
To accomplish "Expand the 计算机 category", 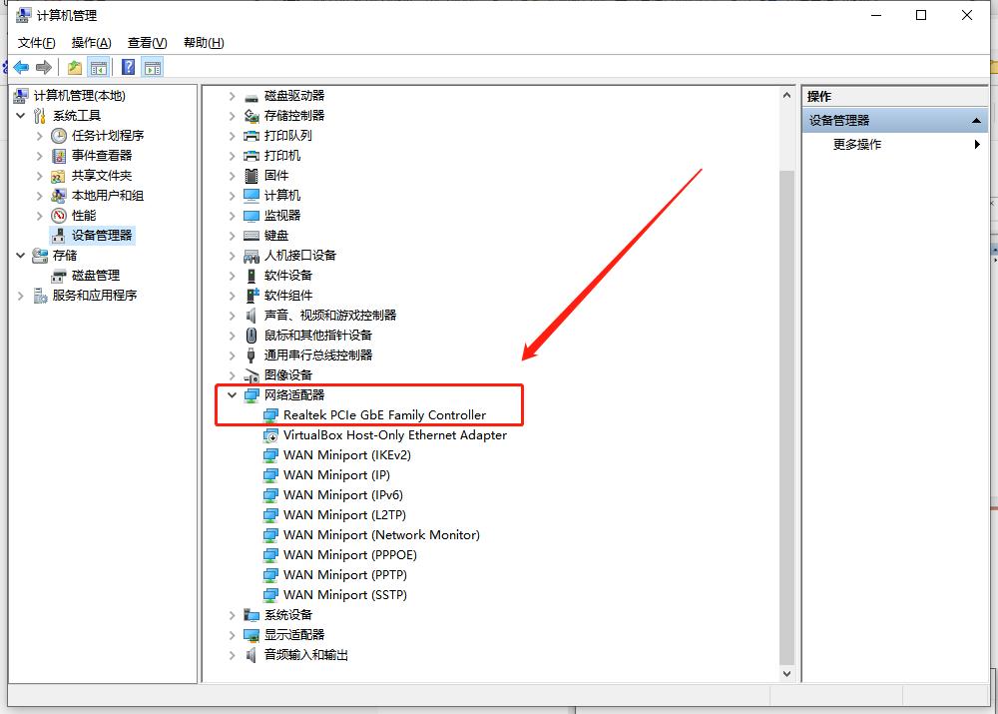I will [233, 196].
